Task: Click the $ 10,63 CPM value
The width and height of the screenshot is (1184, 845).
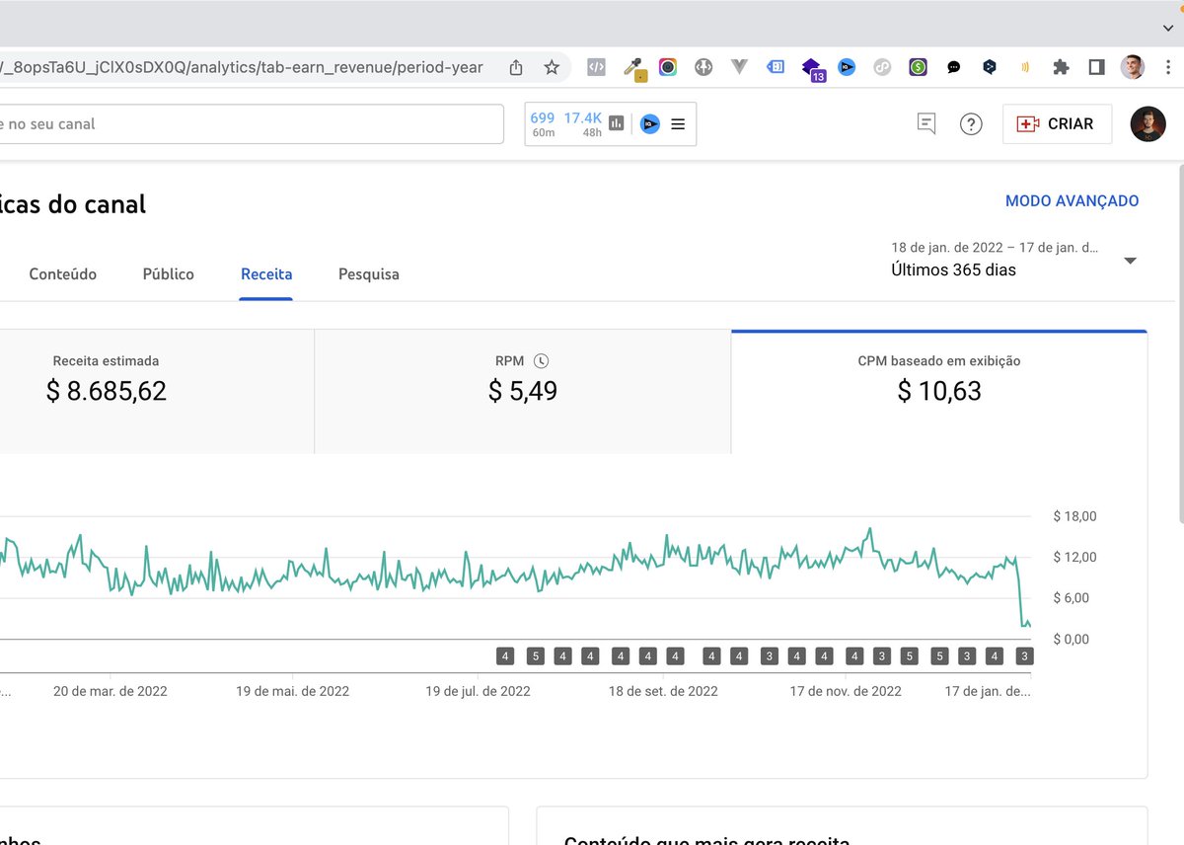Action: point(939,392)
